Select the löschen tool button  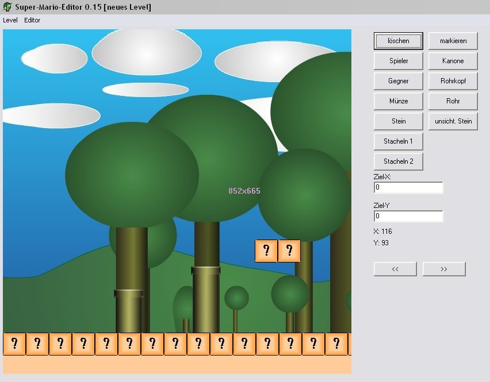(399, 41)
